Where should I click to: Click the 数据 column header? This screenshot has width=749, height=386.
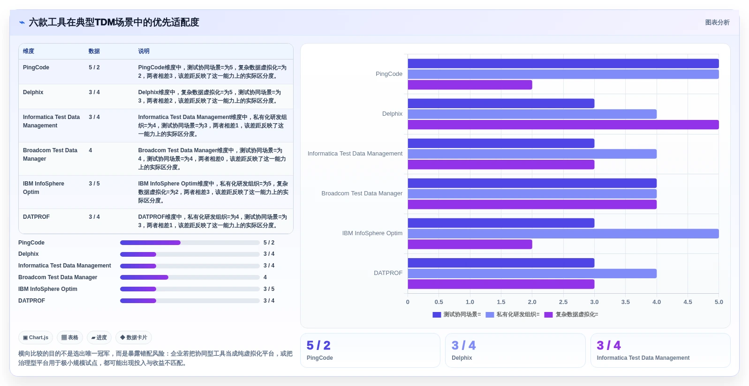[94, 51]
